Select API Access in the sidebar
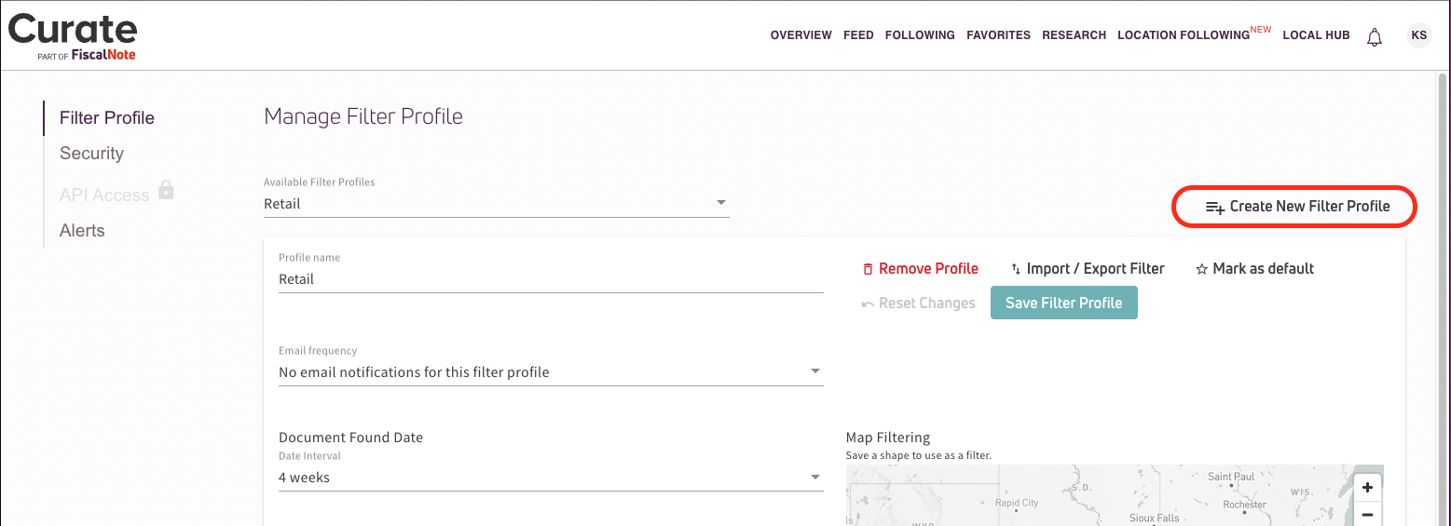The image size is (1451, 526). coord(104,195)
